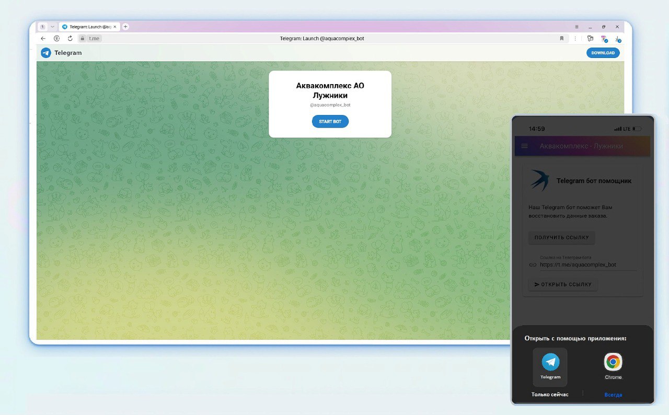
Task: Bookmark this page with the bookmark icon
Action: point(562,38)
